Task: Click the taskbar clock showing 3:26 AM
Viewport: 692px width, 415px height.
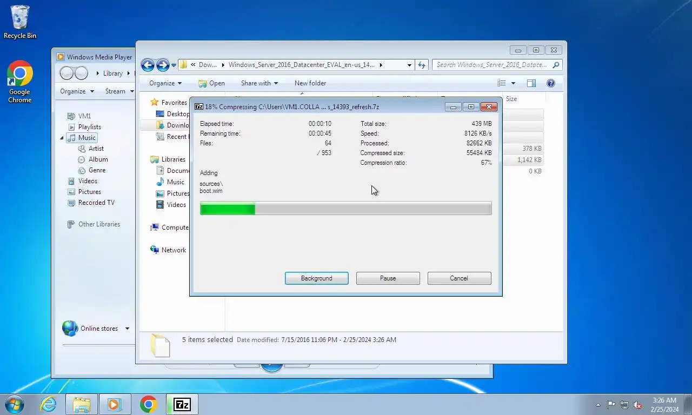Action: click(664, 405)
